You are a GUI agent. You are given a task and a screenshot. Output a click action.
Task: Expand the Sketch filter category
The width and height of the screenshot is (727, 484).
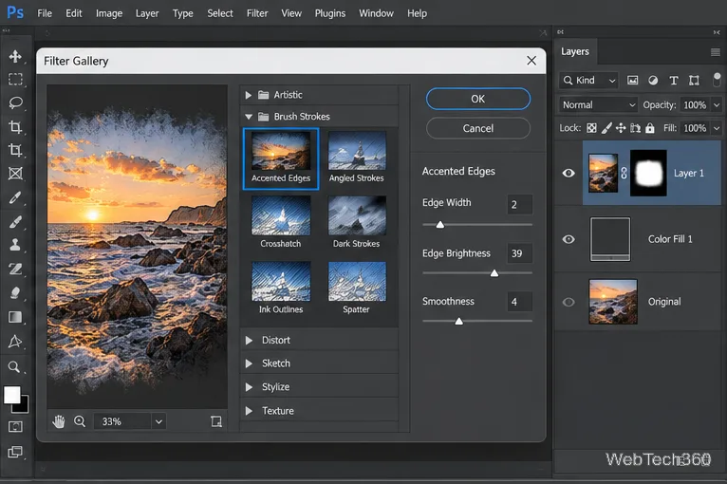[x=249, y=363]
